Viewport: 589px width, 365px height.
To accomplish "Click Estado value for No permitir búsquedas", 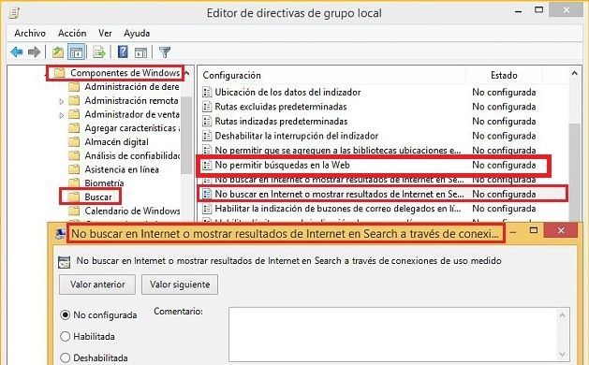I will point(504,165).
